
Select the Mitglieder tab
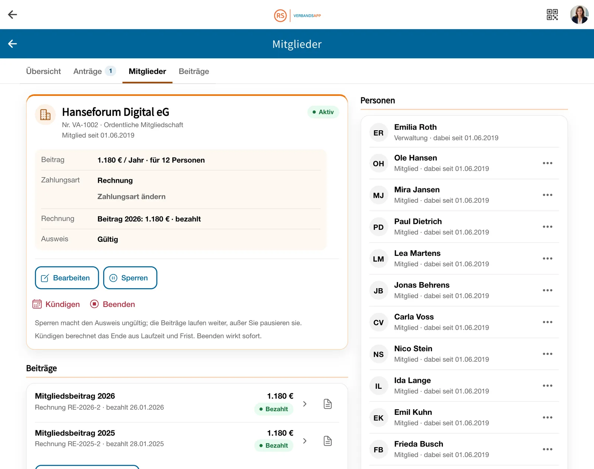[x=147, y=71]
